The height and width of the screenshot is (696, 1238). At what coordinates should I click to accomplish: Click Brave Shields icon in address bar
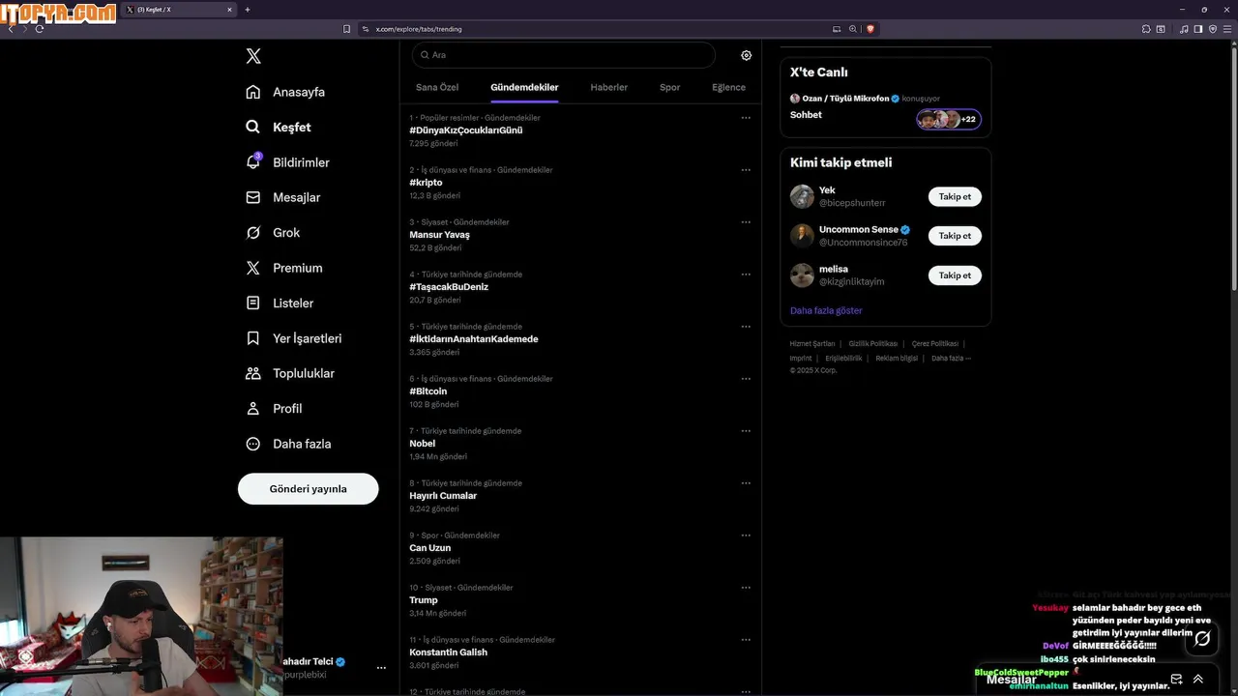pyautogui.click(x=870, y=29)
